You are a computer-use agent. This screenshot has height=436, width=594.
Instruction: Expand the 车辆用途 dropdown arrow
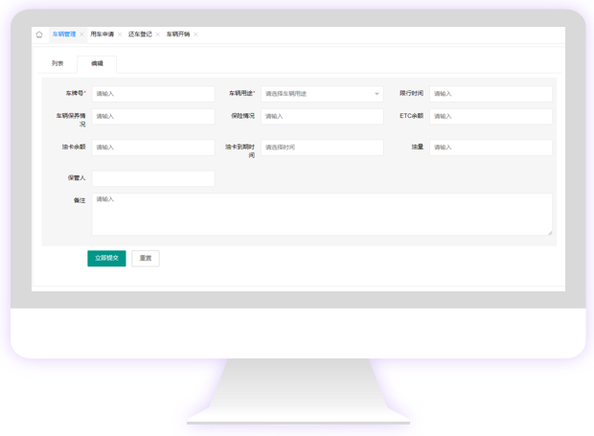377,94
